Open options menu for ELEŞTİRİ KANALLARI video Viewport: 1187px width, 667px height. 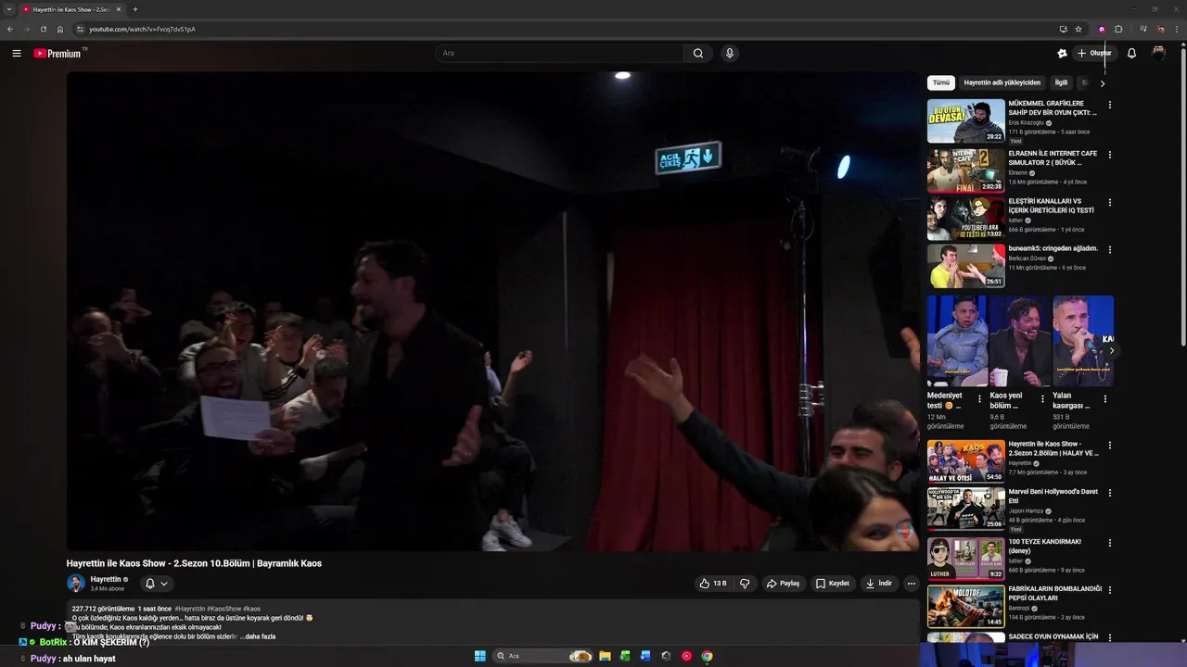pos(1109,202)
